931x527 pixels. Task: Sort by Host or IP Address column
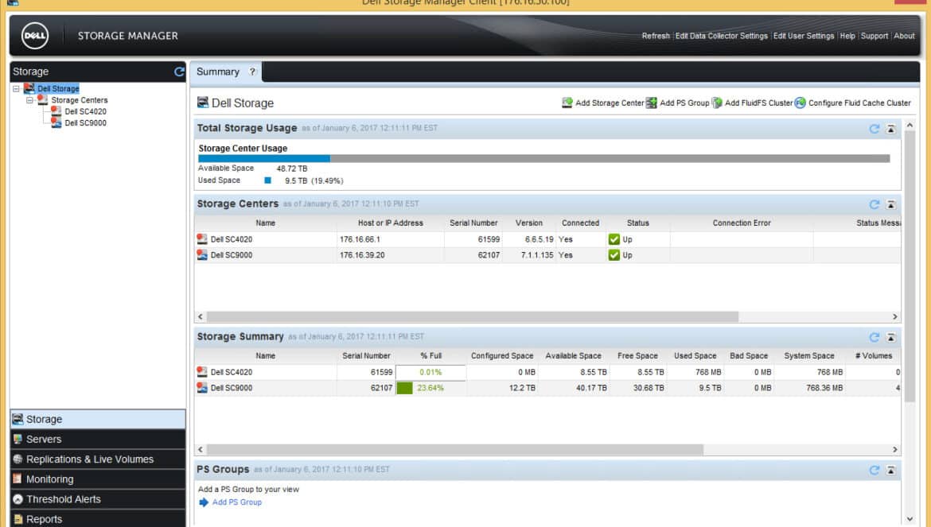[390, 223]
